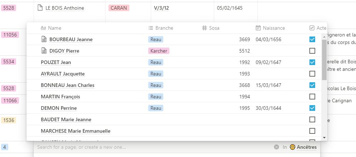The width and height of the screenshot is (356, 157).
Task: Click the document icon next to DIGOY Pierre
Action: click(x=44, y=51)
